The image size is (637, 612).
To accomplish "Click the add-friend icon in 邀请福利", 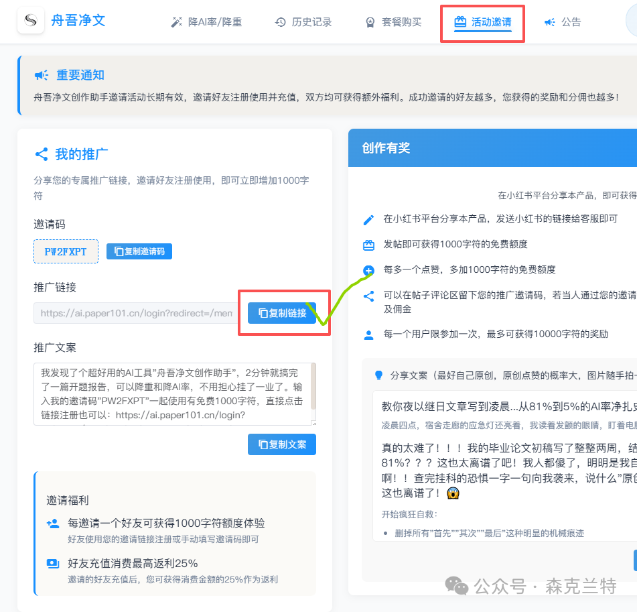I will 53,524.
